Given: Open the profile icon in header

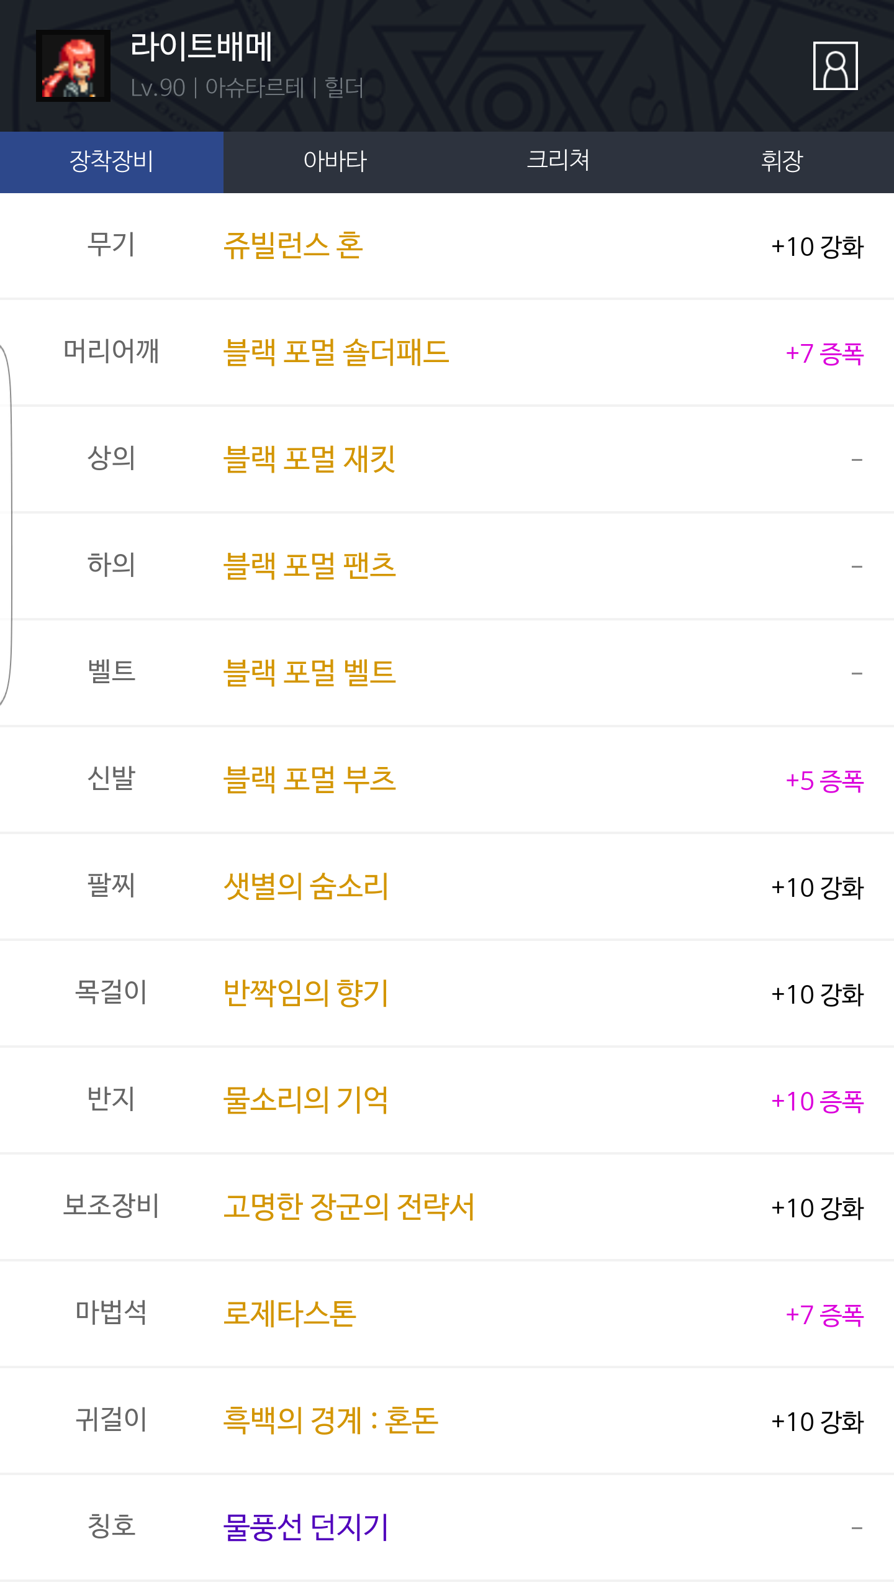Looking at the screenshot, I should (835, 66).
